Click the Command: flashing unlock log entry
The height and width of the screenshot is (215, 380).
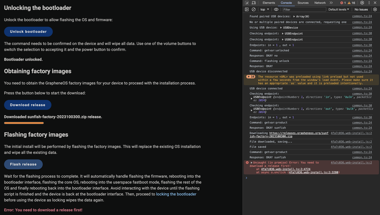coord(269,61)
